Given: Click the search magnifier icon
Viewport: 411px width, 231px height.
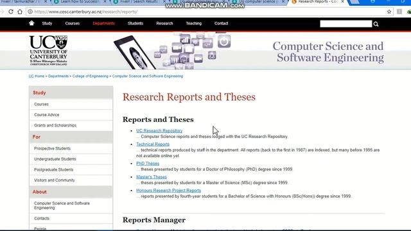Looking at the screenshot, I should pos(376,24).
